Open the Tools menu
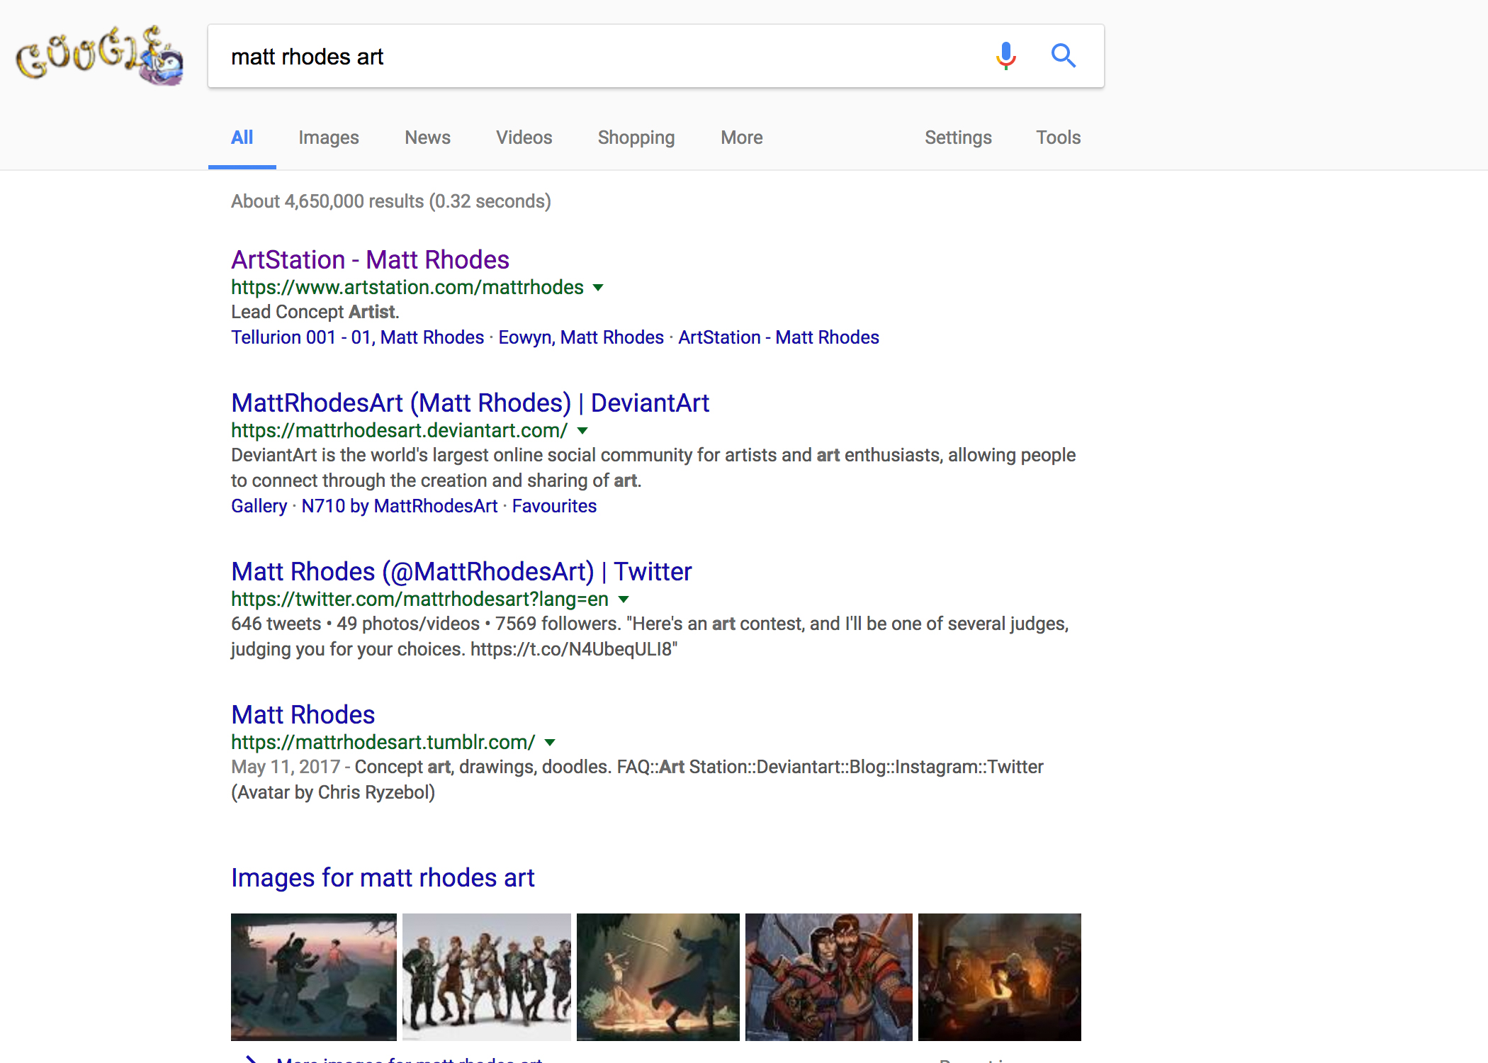1488x1063 pixels. 1058,137
